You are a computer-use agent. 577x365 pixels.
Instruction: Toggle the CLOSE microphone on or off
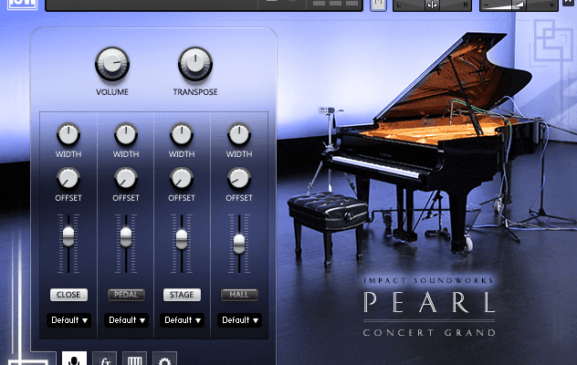coord(68,295)
